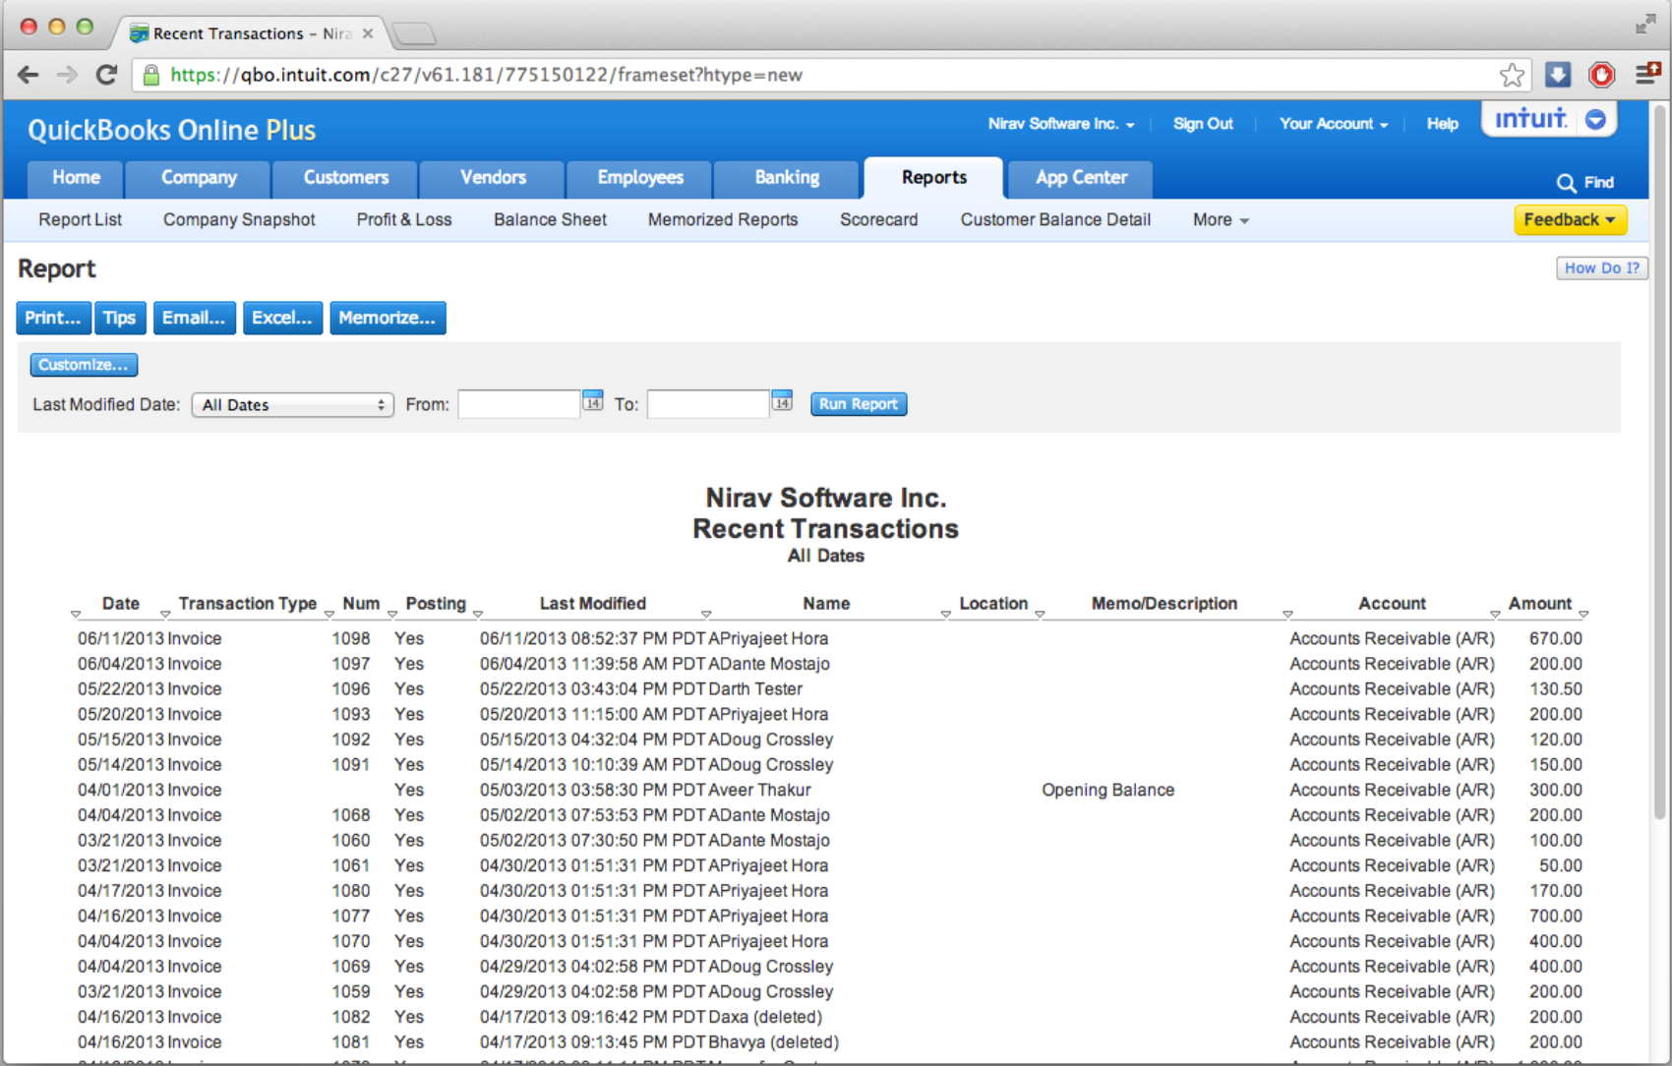Viewport: 1672px width, 1066px height.
Task: Click the Find magnifier icon
Action: click(1566, 183)
